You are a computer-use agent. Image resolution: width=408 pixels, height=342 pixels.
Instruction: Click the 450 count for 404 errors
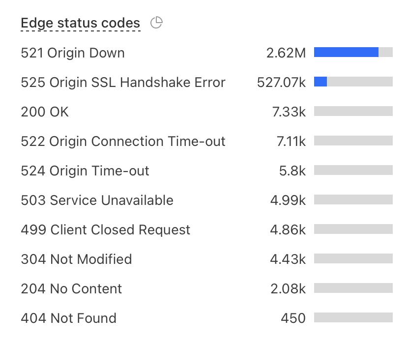(294, 318)
